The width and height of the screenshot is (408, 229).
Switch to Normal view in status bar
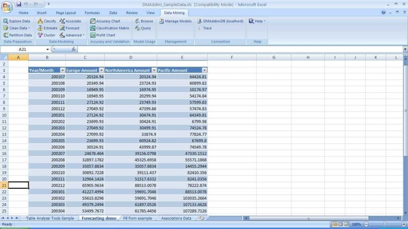[x=335, y=224]
